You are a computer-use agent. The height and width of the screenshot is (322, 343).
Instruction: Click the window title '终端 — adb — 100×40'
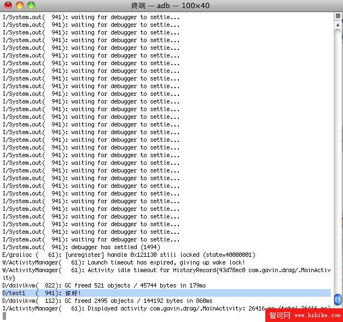[x=170, y=5]
